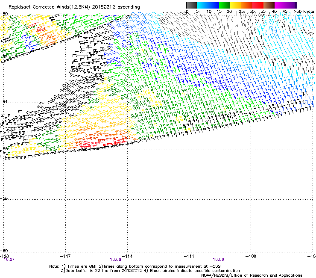
Task: Click the legend scale number 10
Action: coord(209,12)
